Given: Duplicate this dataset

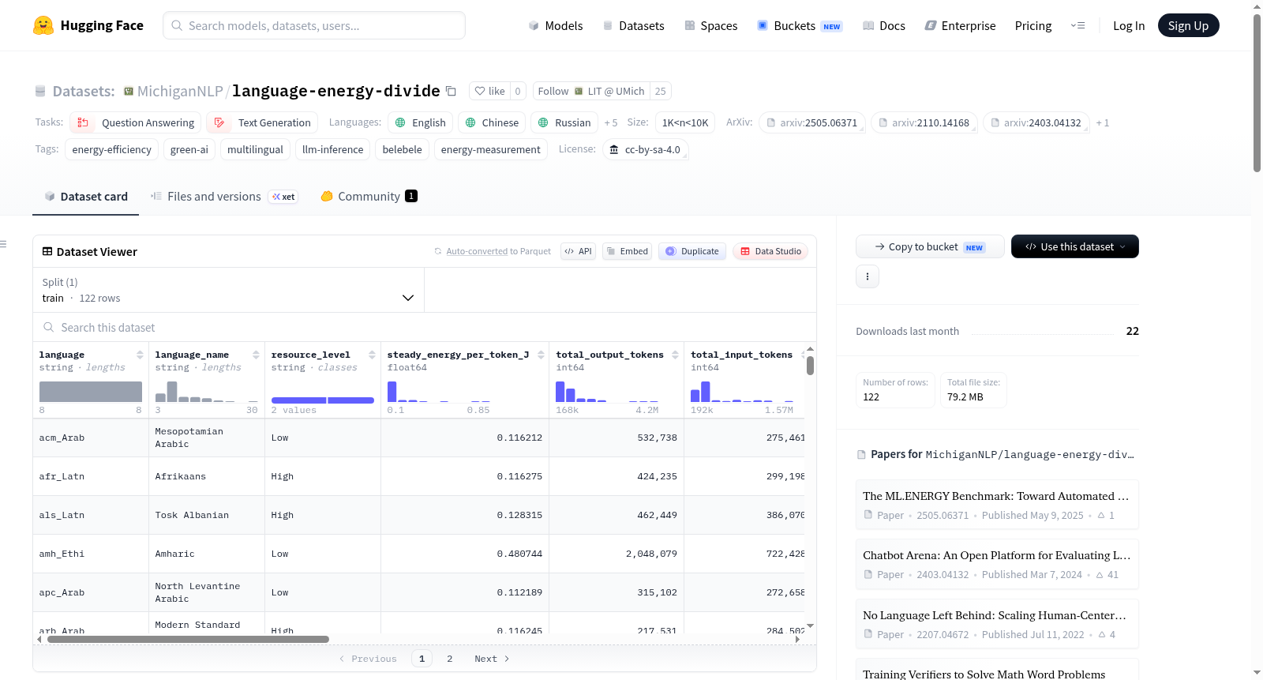Looking at the screenshot, I should tap(692, 251).
